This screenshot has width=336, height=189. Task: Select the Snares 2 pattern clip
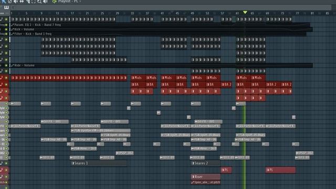point(206,163)
